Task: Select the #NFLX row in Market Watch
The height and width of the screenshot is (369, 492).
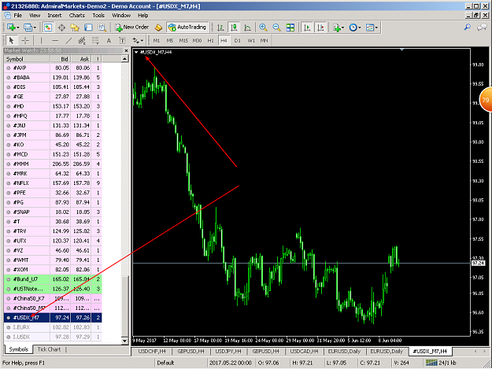Action: click(53, 183)
